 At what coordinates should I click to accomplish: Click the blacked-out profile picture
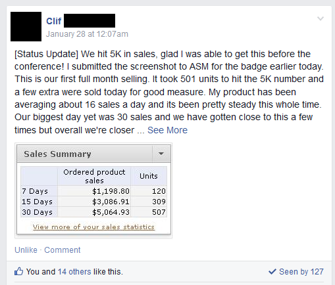(x=26, y=26)
